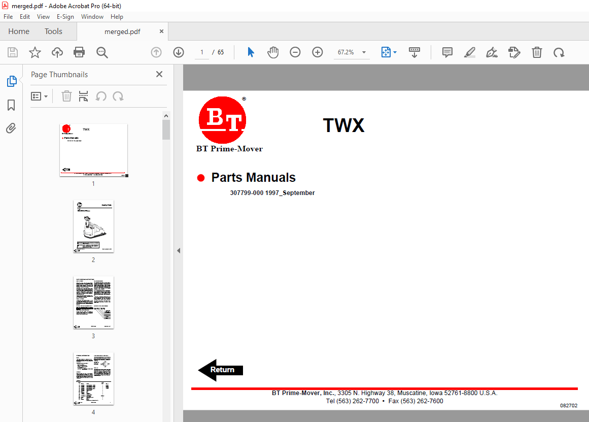Click document code '082702'
The image size is (589, 422).
pos(569,405)
